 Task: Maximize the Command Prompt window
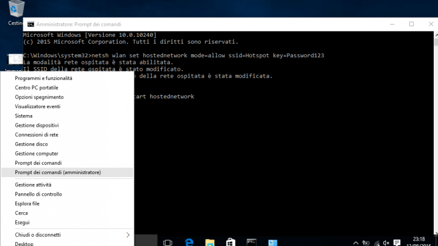click(412, 25)
